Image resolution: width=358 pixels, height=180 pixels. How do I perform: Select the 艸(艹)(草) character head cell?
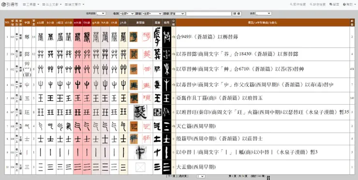[27, 69]
